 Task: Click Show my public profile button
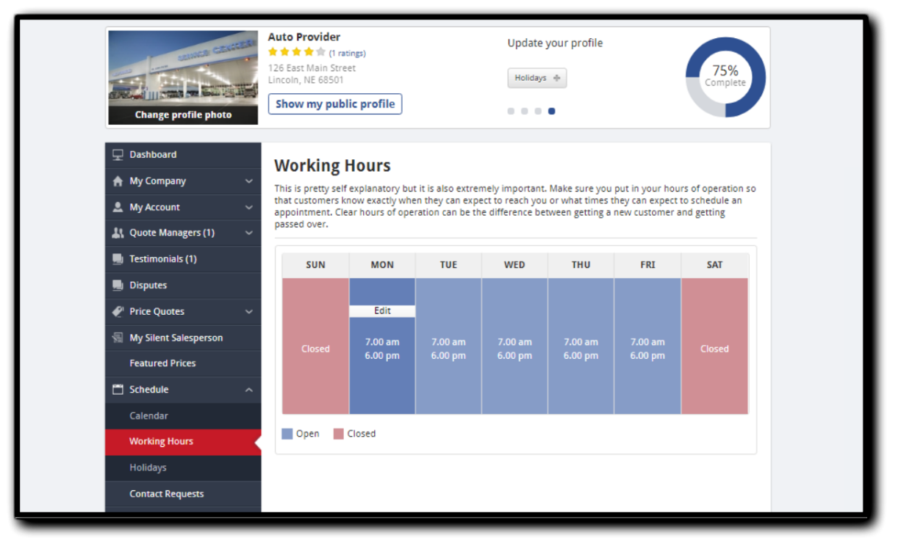click(334, 104)
